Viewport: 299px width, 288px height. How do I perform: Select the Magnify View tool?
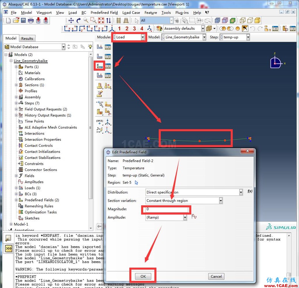click(86, 20)
